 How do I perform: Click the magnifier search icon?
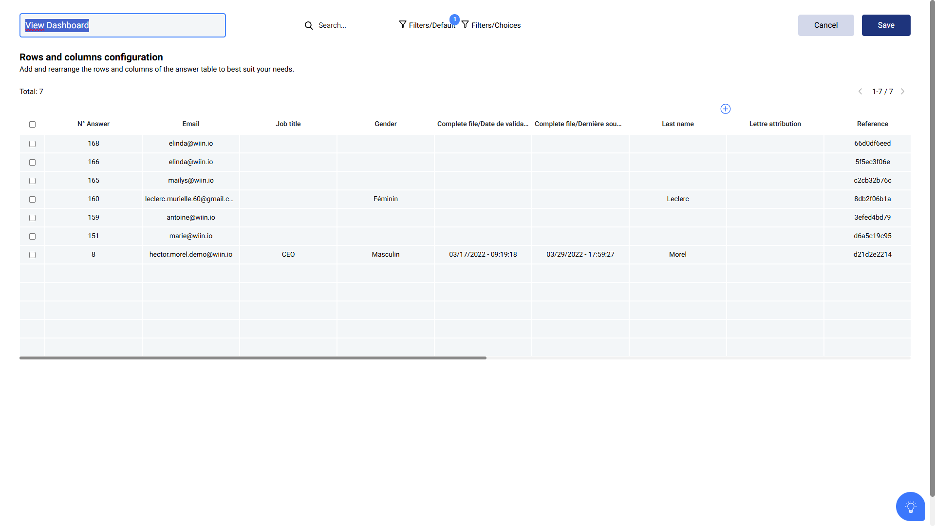309,25
